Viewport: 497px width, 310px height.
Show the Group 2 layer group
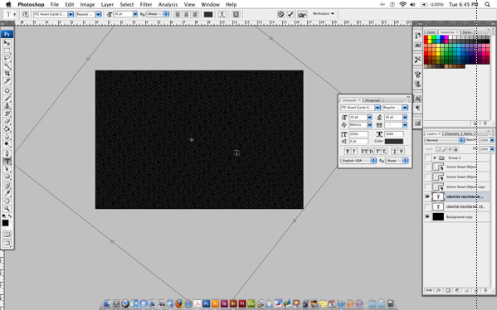(427, 157)
